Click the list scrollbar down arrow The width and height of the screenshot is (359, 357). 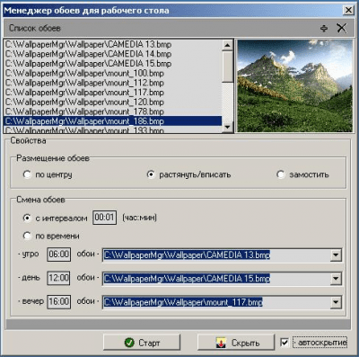click(228, 127)
